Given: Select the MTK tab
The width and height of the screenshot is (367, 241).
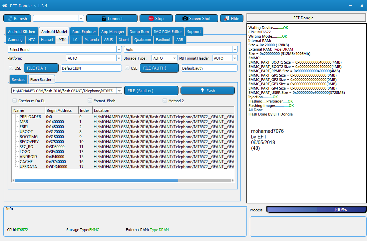Looking at the screenshot, I should 62,40.
